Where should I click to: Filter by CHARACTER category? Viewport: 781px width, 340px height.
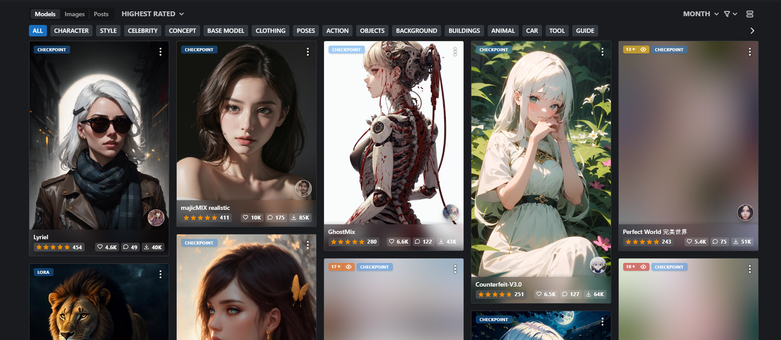[71, 31]
